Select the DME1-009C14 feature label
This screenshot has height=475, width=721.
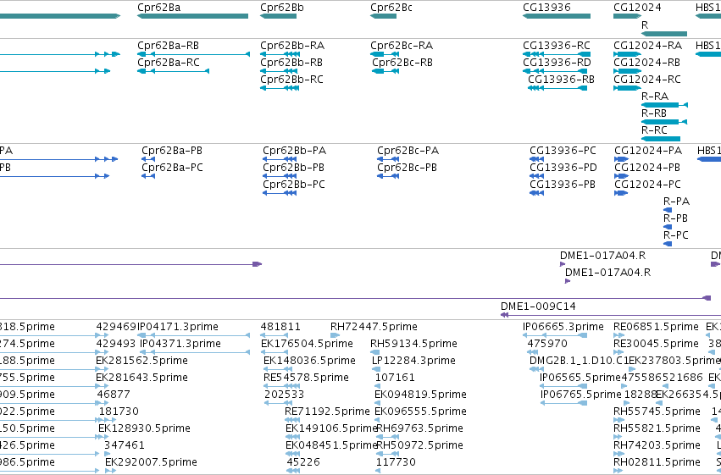pos(538,307)
